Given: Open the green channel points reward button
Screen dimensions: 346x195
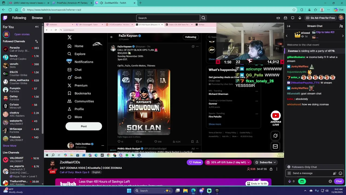Looking at the screenshot, I should click(302, 181).
